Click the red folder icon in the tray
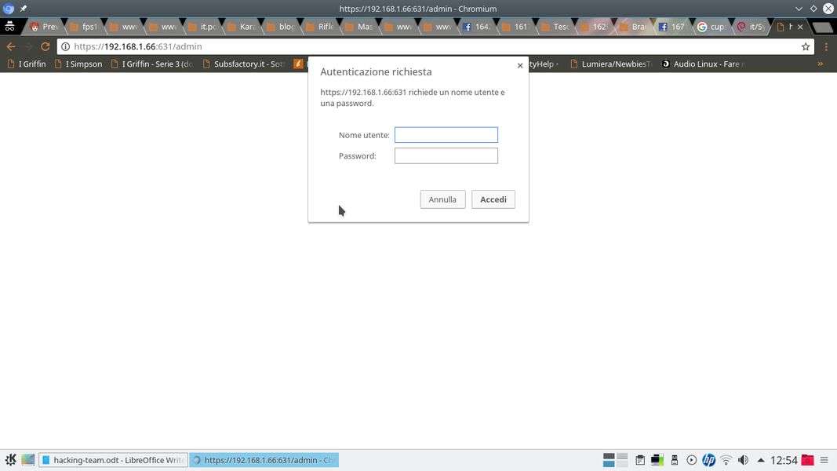 click(808, 460)
